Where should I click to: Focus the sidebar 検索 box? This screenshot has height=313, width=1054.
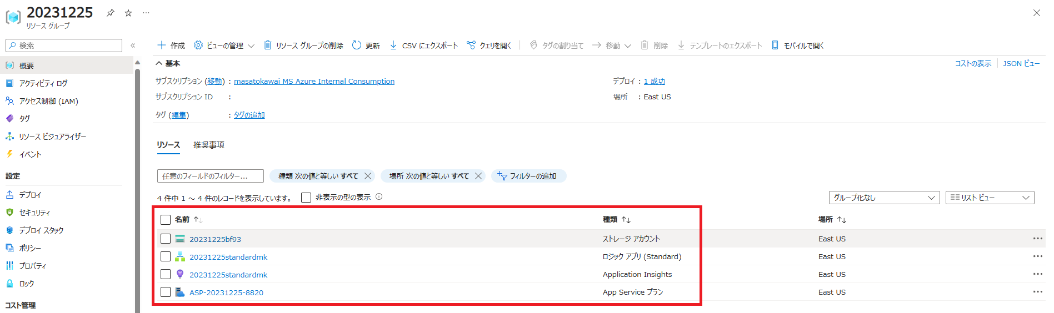coord(64,46)
